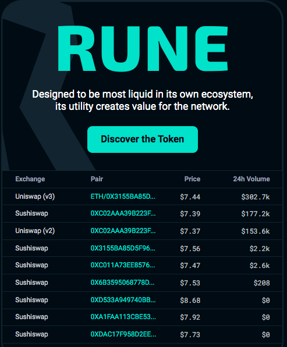Open the ETH/0X3155BA85D... pair link
Image resolution: width=287 pixels, height=347 pixels.
click(123, 196)
